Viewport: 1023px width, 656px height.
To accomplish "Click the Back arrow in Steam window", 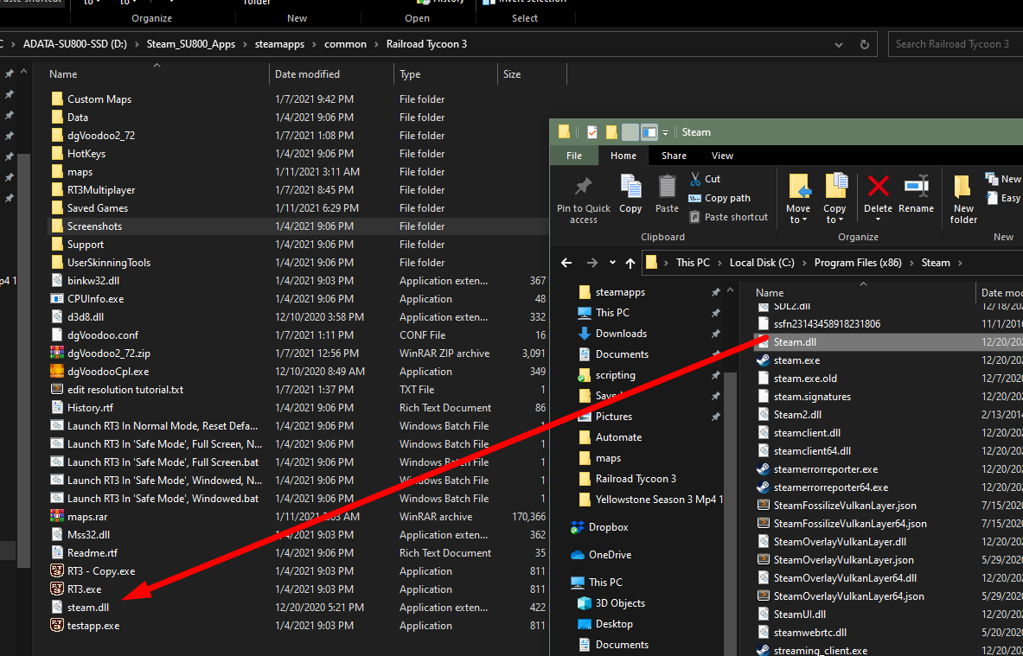I will (566, 263).
